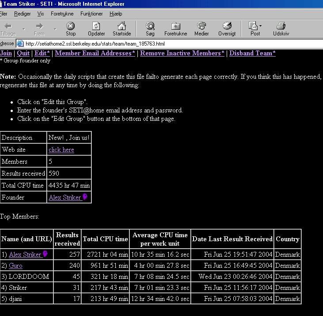The image size is (323, 316).
Task: Open the Hjælp menu
Action: (116, 14)
